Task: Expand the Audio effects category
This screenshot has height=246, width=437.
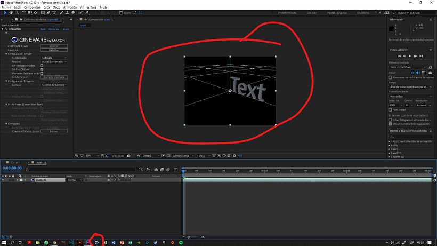Action: [x=390, y=145]
